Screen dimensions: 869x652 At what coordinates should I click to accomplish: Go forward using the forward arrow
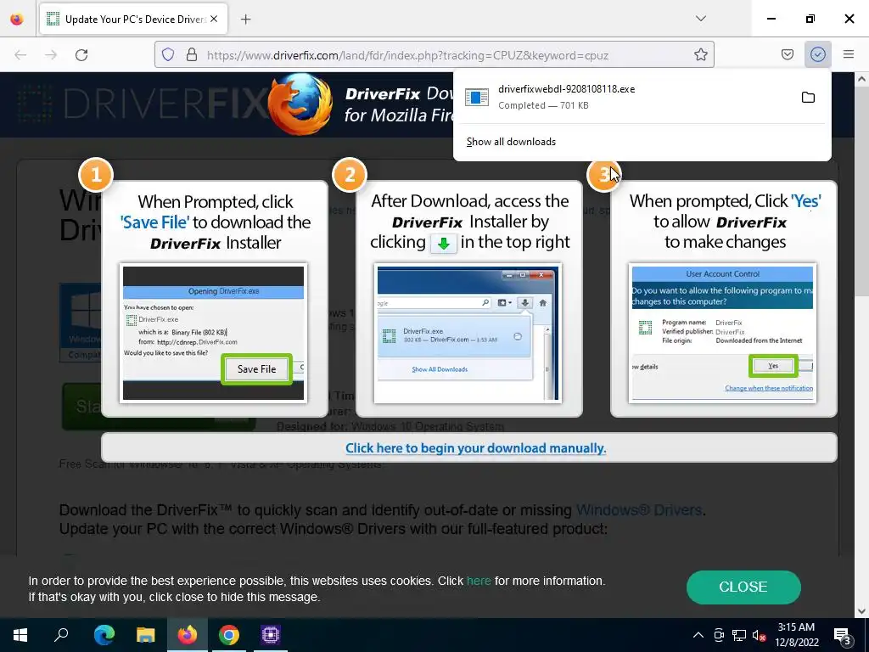click(x=51, y=55)
